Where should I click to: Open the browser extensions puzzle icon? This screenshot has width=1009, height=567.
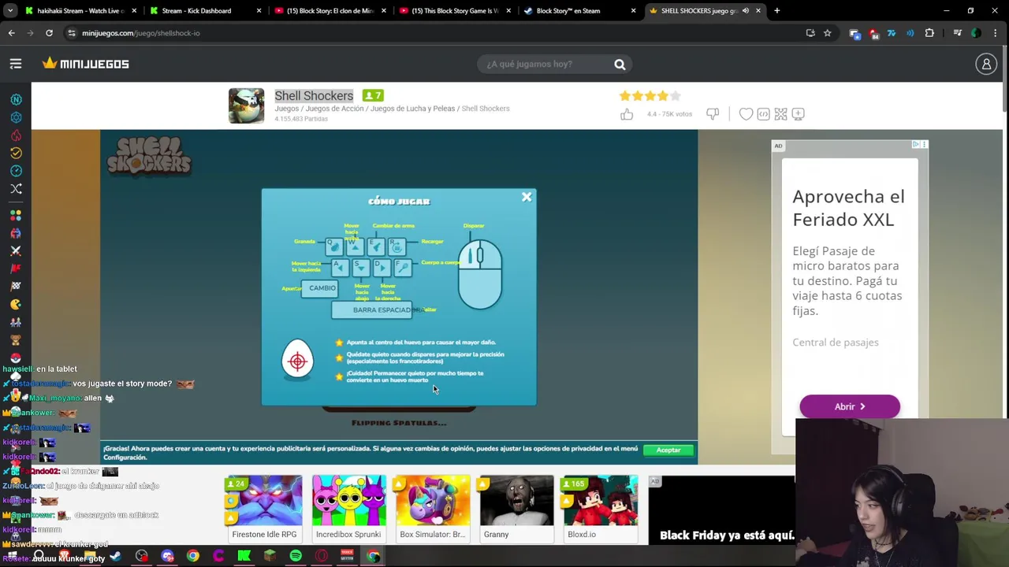(929, 33)
